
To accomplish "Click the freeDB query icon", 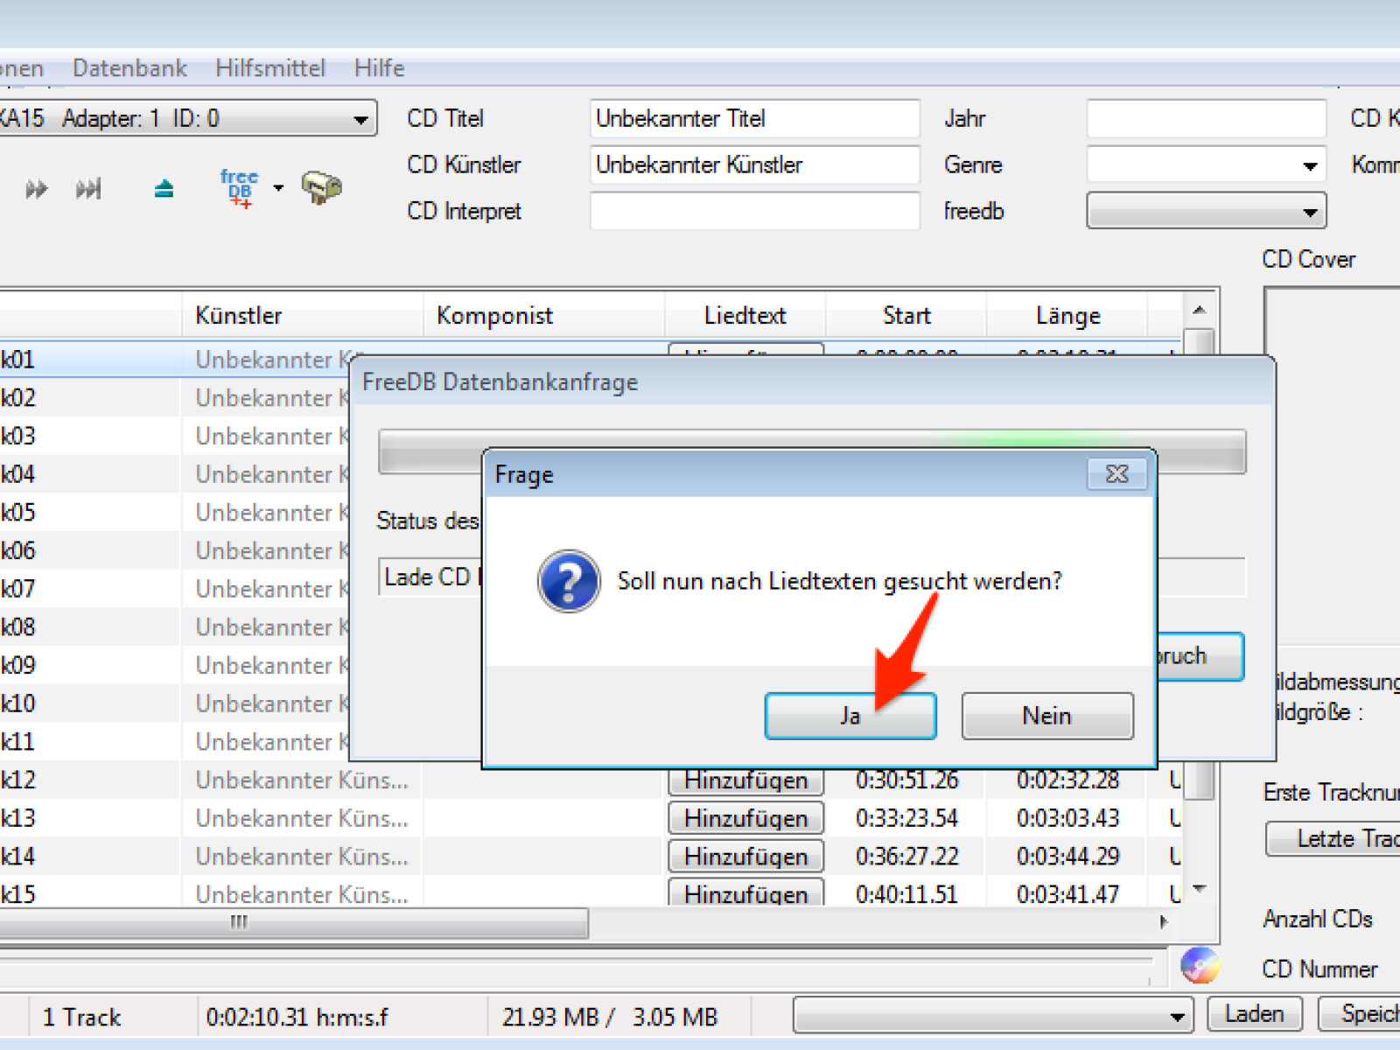I will pyautogui.click(x=238, y=188).
